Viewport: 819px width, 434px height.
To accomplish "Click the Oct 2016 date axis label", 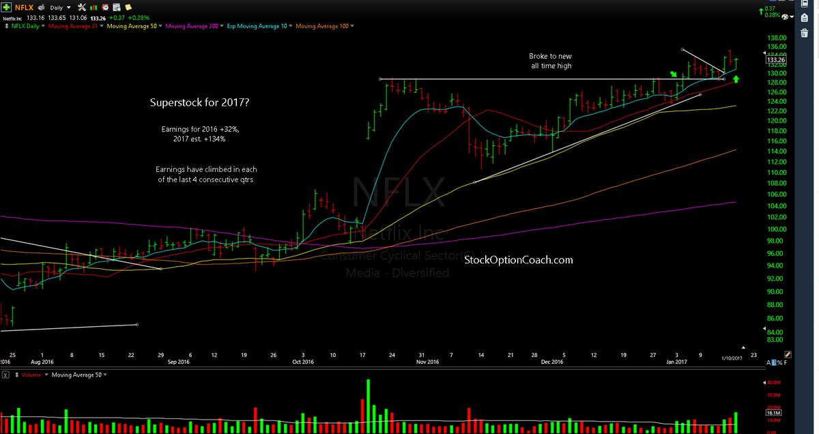I will pos(303,362).
